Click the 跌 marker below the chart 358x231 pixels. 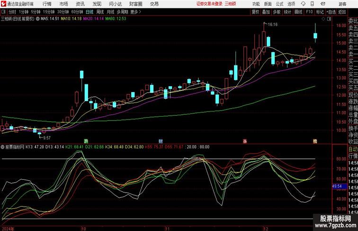click(x=86, y=141)
